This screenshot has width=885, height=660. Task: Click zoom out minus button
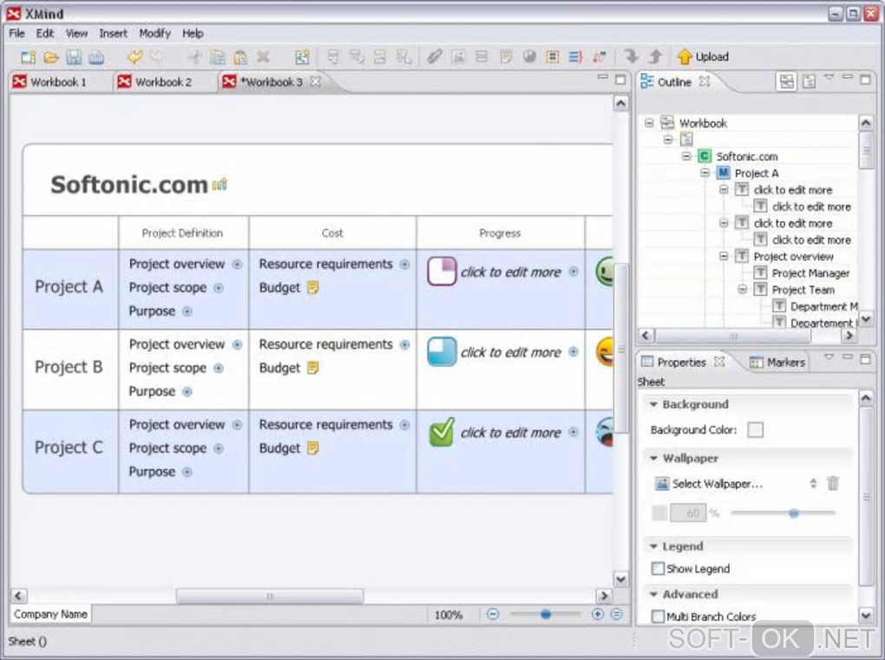493,614
